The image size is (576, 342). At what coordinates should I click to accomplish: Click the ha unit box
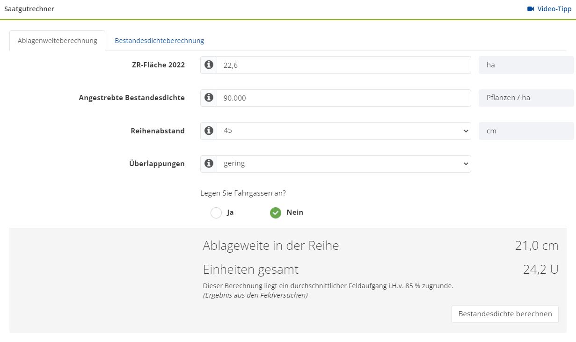point(525,65)
